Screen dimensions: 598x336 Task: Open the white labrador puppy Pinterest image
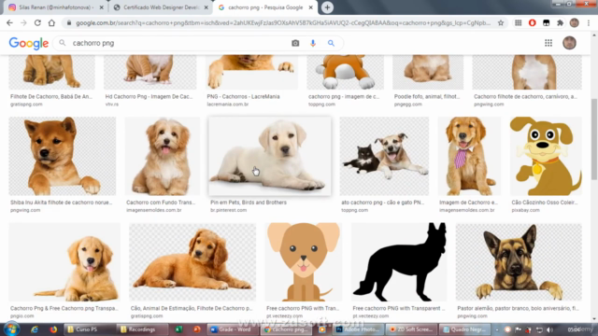click(x=270, y=156)
